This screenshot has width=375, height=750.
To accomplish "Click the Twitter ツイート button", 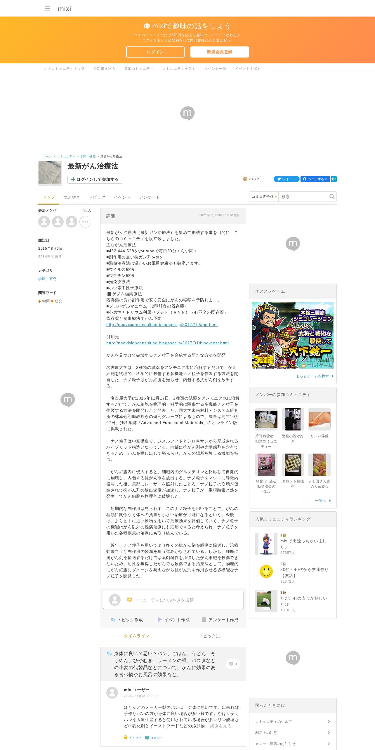I will [x=287, y=179].
